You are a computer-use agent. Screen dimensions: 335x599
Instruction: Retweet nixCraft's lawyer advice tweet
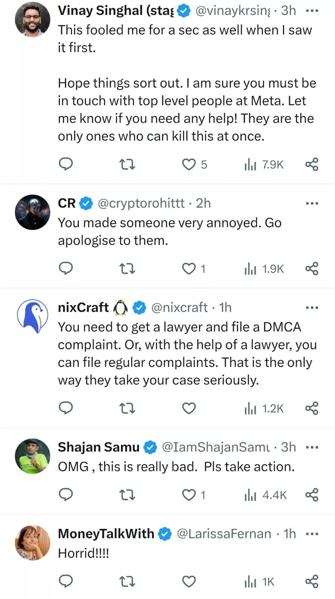(127, 408)
